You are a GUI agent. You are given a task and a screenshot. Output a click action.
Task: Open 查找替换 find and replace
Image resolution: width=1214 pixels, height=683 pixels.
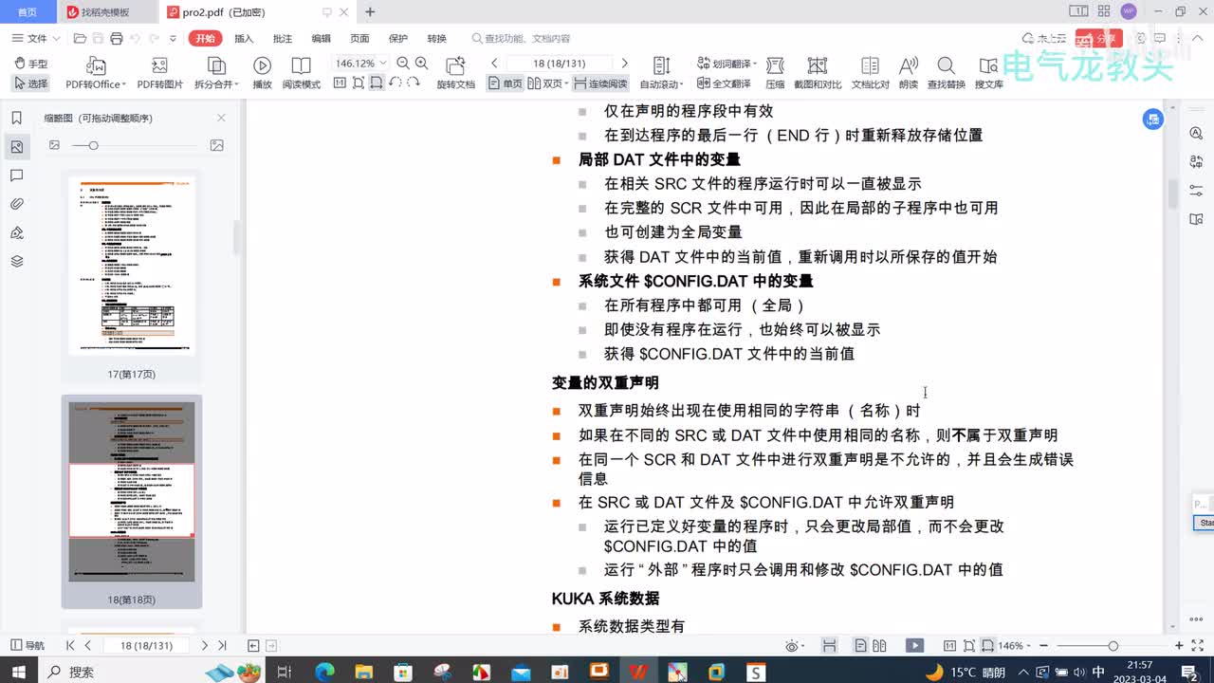946,73
